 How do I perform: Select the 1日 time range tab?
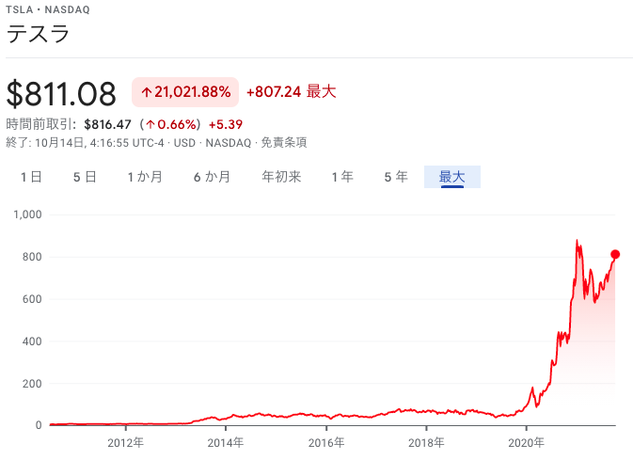coord(31,177)
